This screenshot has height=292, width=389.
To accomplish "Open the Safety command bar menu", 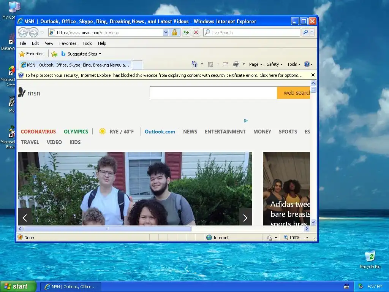I will pyautogui.click(x=274, y=64).
